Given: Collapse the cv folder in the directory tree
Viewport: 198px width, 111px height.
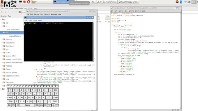Looking at the screenshot, I should (x=2, y=26).
